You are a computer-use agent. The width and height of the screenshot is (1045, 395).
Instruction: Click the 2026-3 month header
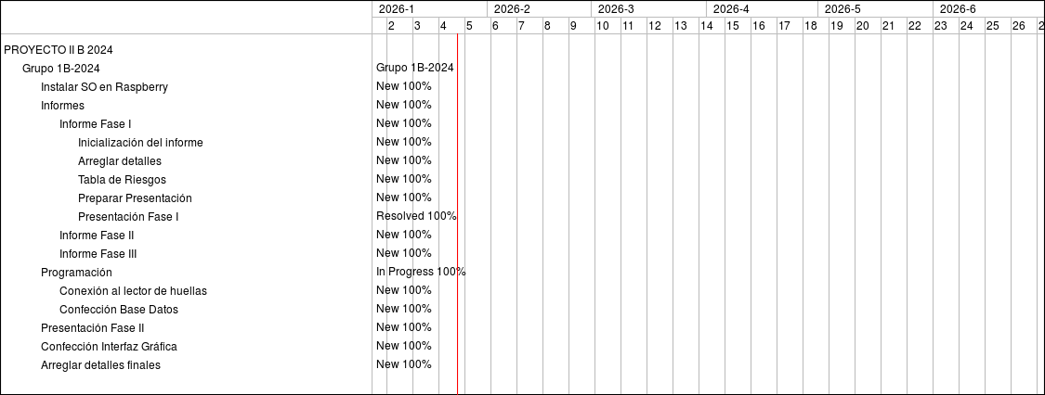tap(617, 9)
